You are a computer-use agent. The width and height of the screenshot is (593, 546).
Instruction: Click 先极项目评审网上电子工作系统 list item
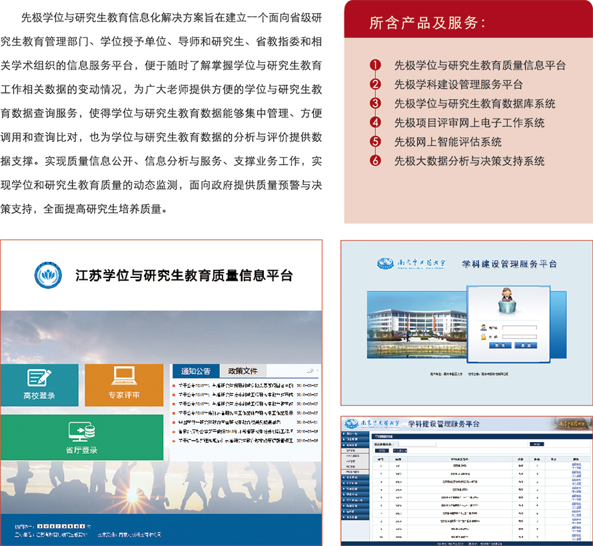coord(469,123)
